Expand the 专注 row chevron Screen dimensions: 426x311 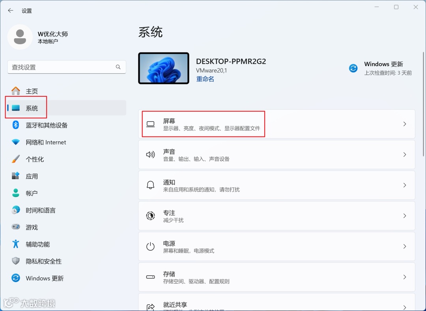coord(405,216)
